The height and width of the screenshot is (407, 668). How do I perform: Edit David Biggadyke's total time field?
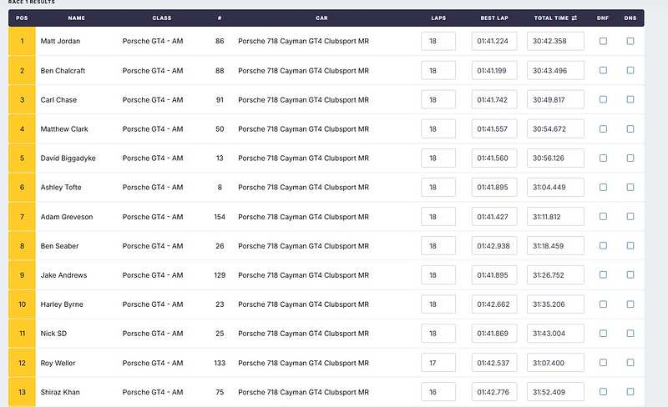tap(555, 158)
